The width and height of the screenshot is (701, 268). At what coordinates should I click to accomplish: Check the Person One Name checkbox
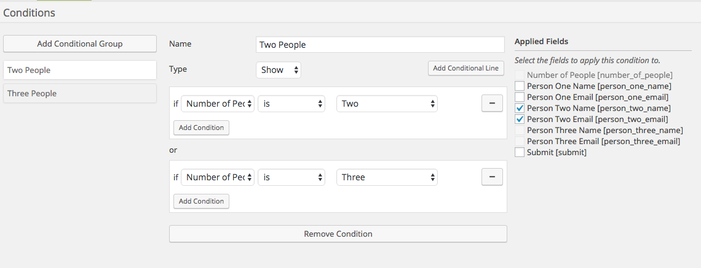pyautogui.click(x=520, y=86)
